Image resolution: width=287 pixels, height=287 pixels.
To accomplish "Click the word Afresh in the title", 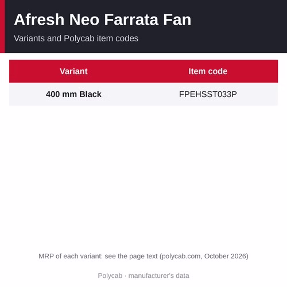I will tap(39, 20).
